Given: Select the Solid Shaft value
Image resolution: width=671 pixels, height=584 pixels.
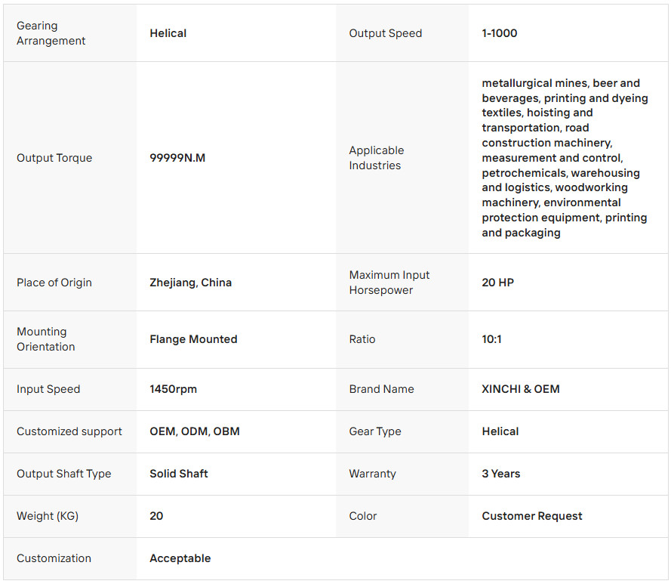Looking at the screenshot, I should tap(179, 474).
